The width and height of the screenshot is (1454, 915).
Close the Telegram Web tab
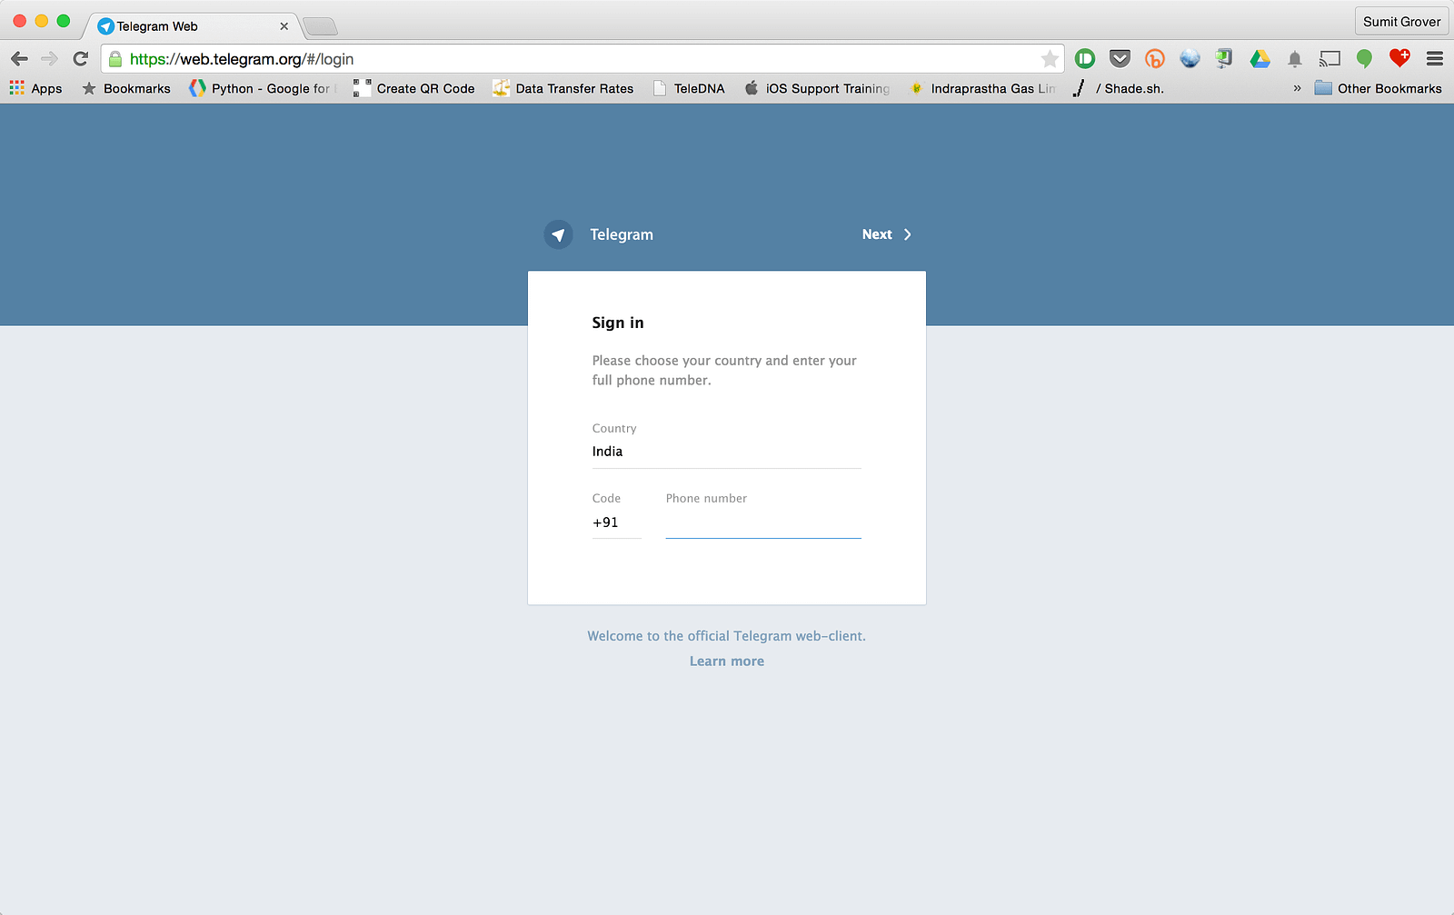pyautogui.click(x=284, y=26)
